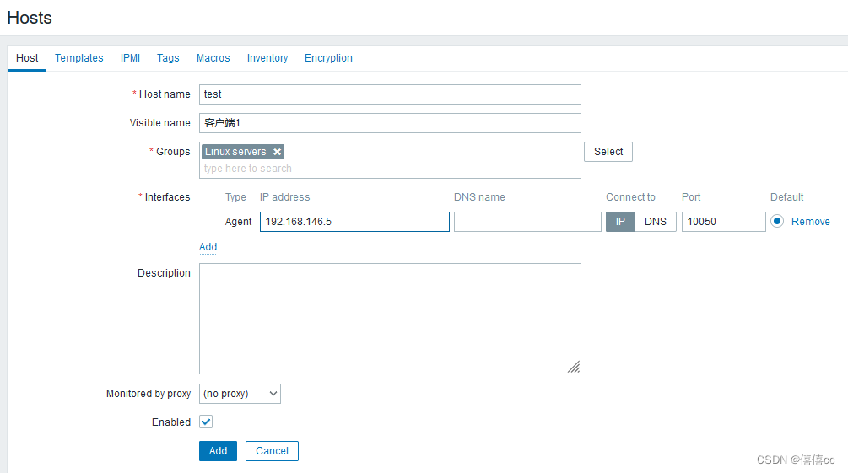Remove the Linux servers group tag
The height and width of the screenshot is (473, 848).
[277, 152]
